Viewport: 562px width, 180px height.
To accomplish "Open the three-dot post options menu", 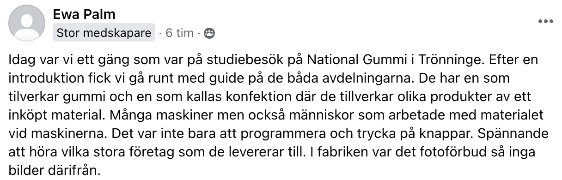I will [545, 22].
